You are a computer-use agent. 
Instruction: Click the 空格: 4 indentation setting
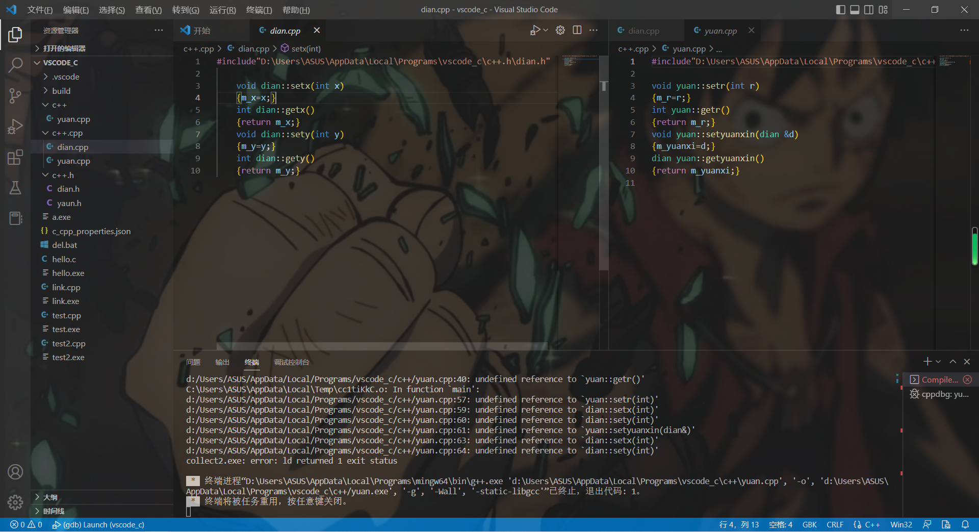(x=781, y=524)
